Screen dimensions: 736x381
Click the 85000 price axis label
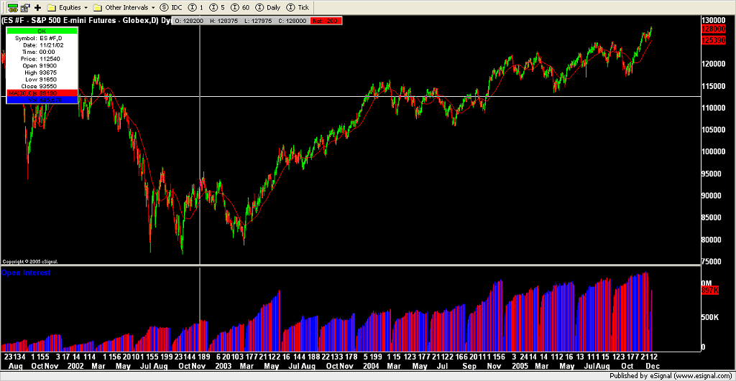pos(711,217)
